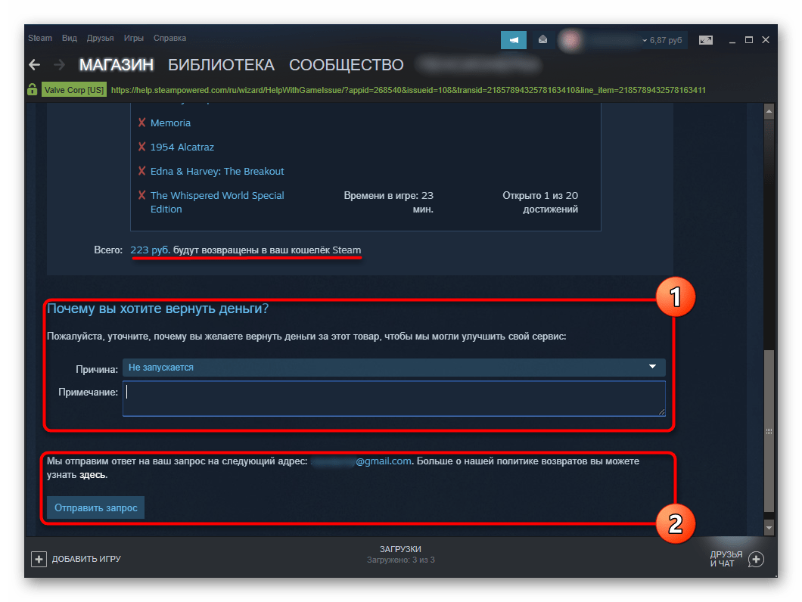Click the back navigation arrow
802x602 pixels.
click(34, 65)
